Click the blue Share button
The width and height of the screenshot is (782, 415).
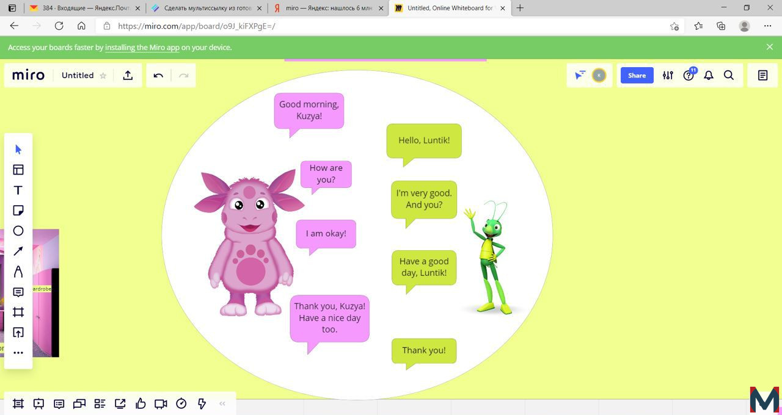click(x=637, y=75)
